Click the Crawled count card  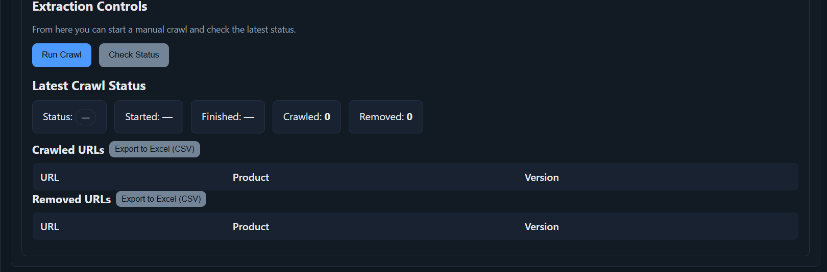(306, 117)
